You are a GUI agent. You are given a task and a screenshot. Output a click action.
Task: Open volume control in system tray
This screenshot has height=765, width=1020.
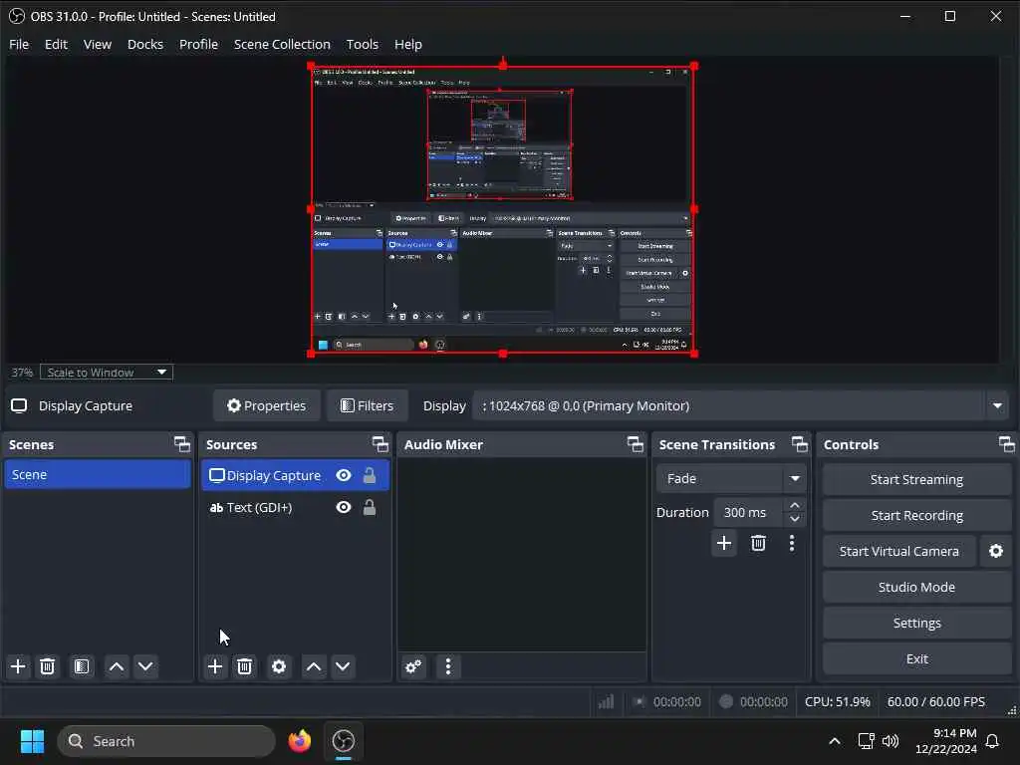tap(891, 741)
